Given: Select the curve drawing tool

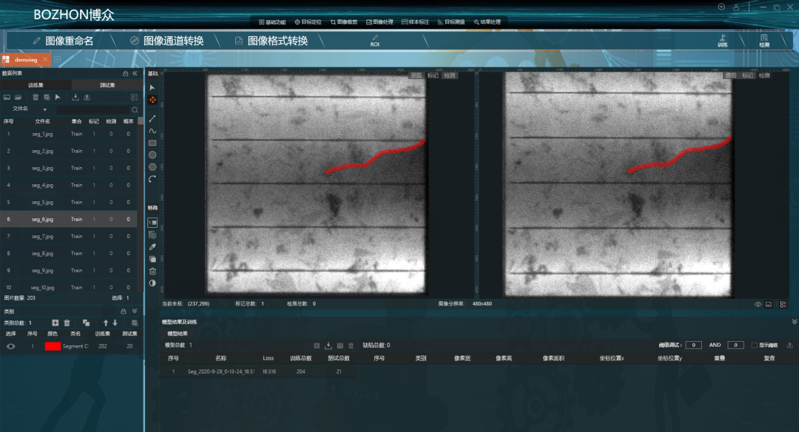Looking at the screenshot, I should pos(152,131).
